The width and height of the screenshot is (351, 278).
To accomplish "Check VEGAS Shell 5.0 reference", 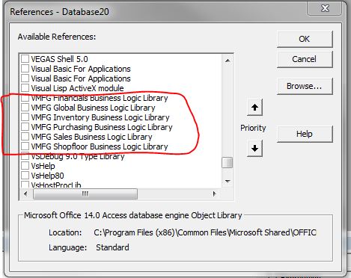I will (25, 59).
